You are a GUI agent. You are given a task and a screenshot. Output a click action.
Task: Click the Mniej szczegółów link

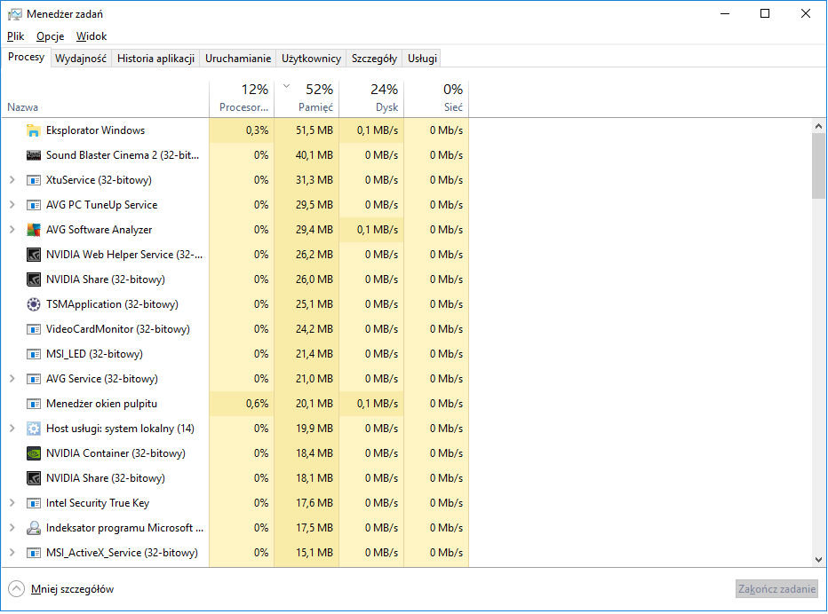[x=72, y=589]
